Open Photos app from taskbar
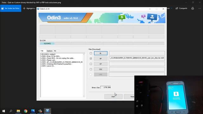This screenshot has height=114, width=203. [33, 111]
